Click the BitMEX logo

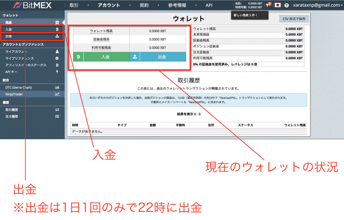pos(33,5)
